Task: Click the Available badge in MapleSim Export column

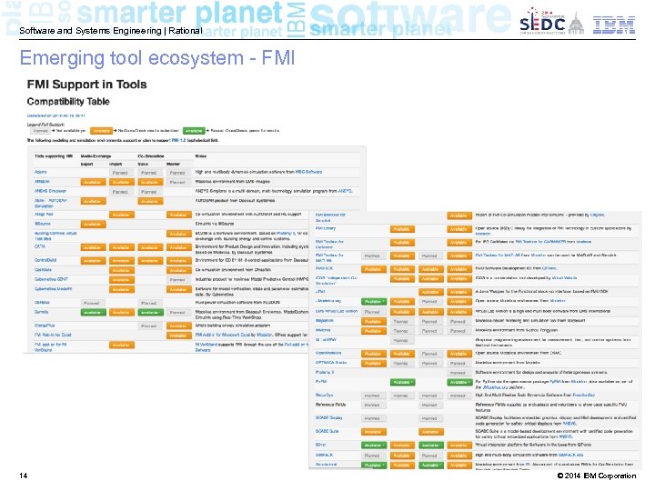Action: (x=374, y=321)
